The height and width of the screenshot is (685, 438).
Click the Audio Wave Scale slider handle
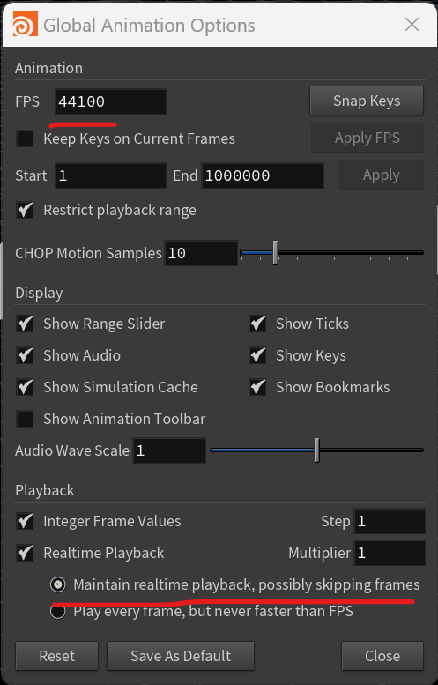317,450
